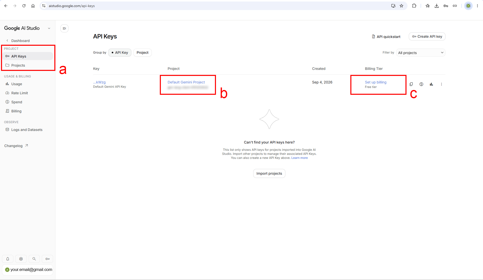Open Usage page in sidebar
Image resolution: width=483 pixels, height=280 pixels.
coord(28,84)
